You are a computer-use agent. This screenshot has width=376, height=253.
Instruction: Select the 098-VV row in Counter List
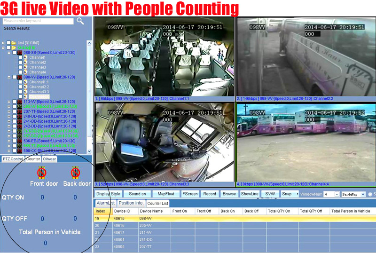point(235,218)
